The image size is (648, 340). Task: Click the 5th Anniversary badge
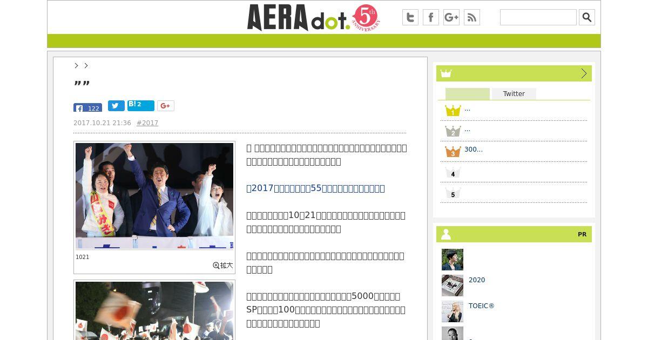pos(366,18)
